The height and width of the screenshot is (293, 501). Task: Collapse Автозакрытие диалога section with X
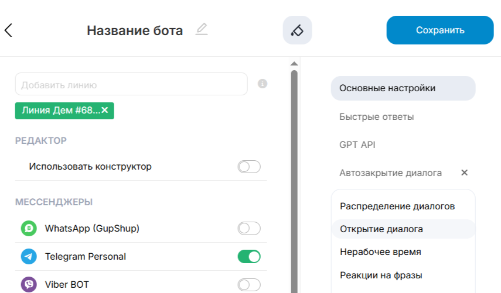point(464,173)
